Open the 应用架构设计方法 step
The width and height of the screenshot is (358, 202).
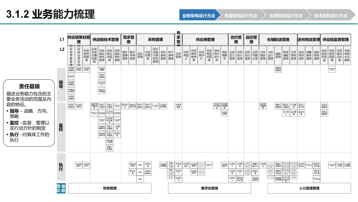pos(286,15)
